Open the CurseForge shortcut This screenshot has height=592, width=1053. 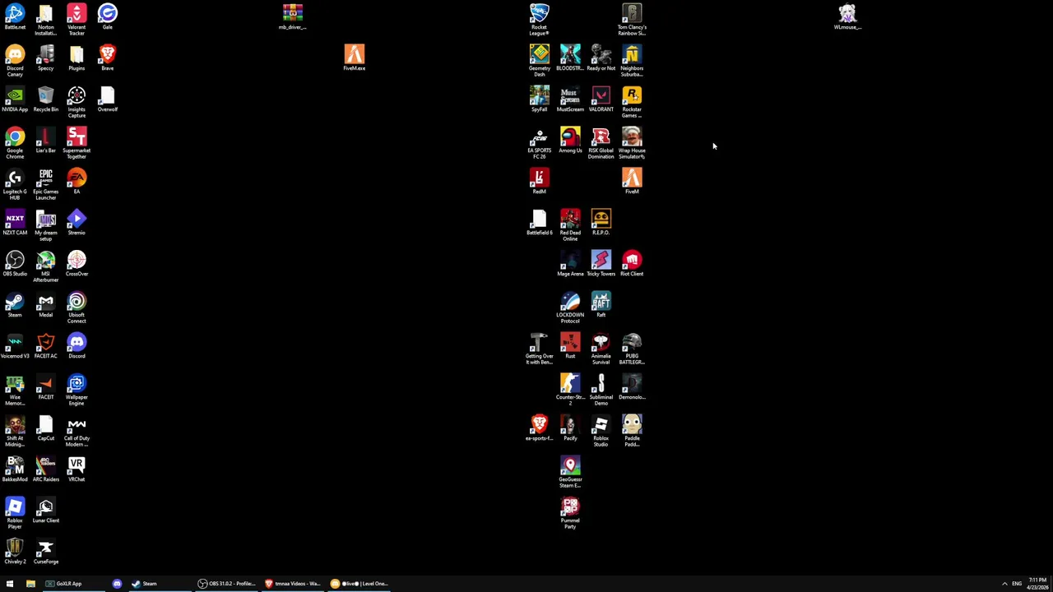(x=45, y=552)
